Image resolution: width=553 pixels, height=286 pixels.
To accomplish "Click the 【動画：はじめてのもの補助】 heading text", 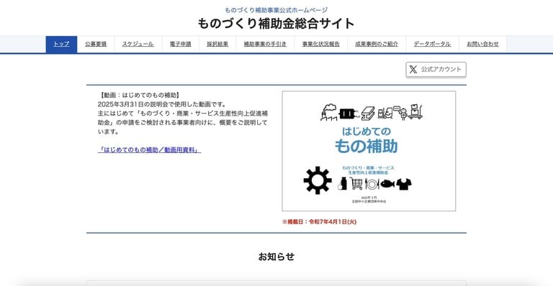I will [x=140, y=96].
